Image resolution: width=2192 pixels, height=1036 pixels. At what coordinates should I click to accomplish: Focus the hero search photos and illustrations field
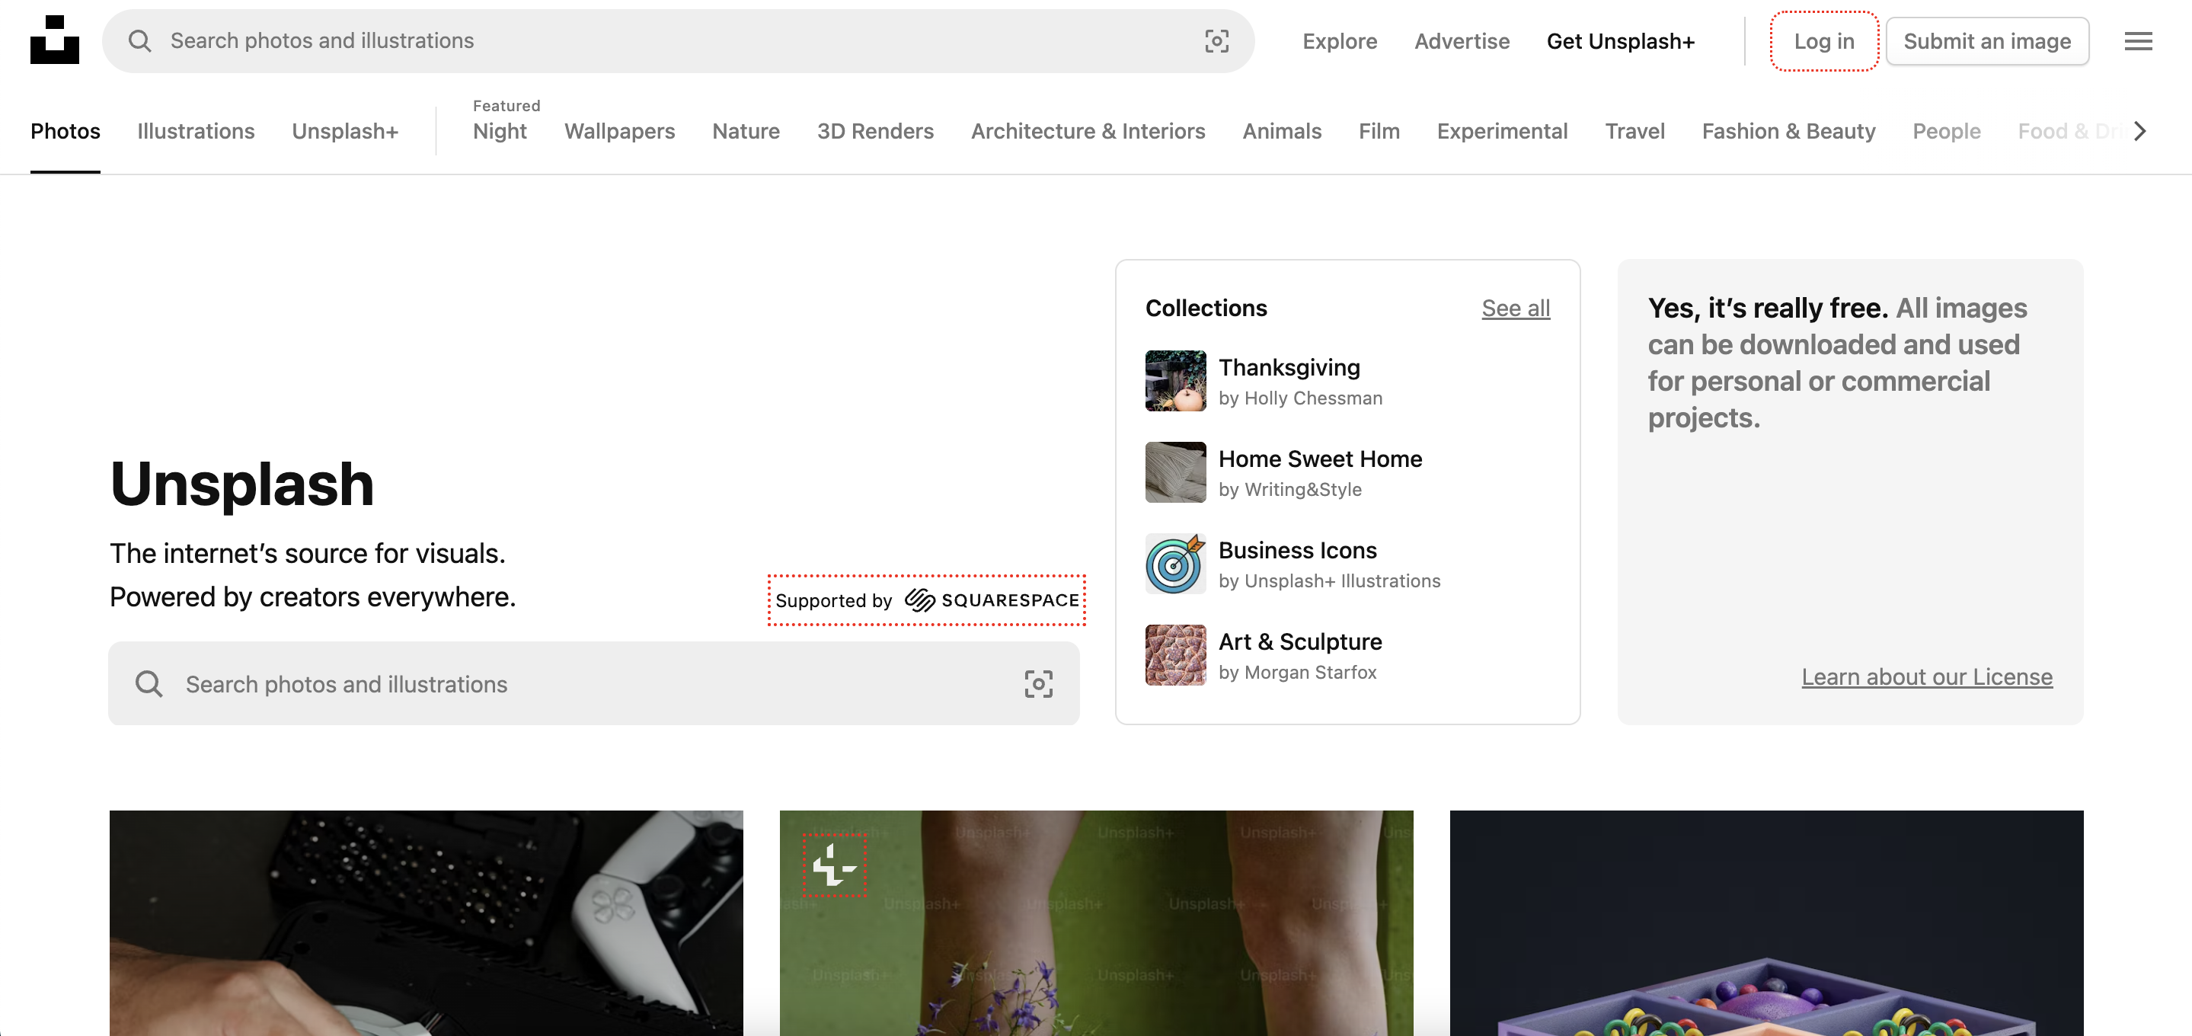pos(594,683)
